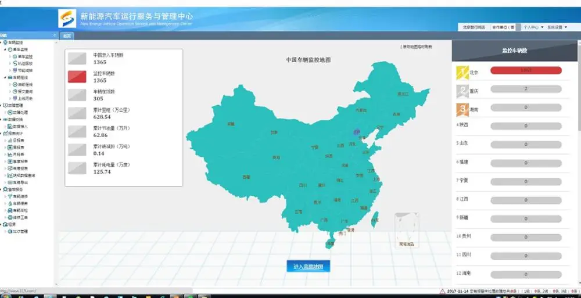Open the 月报表 monthly report icon

10,155
